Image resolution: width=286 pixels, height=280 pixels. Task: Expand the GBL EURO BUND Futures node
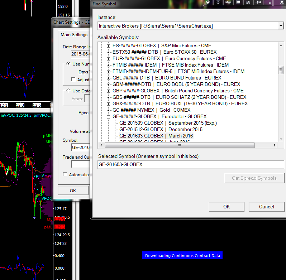pos(108,78)
